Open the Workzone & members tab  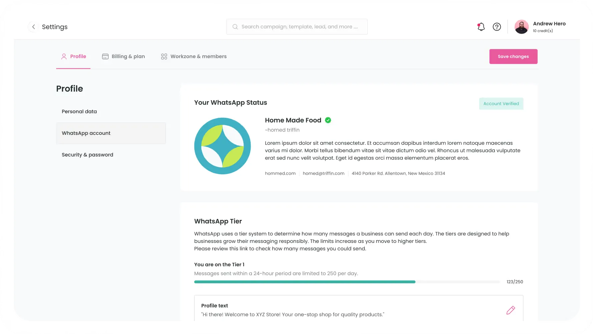[x=194, y=56]
